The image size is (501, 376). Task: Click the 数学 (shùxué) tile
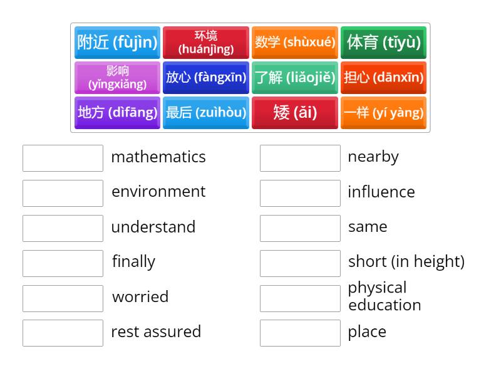click(x=295, y=43)
